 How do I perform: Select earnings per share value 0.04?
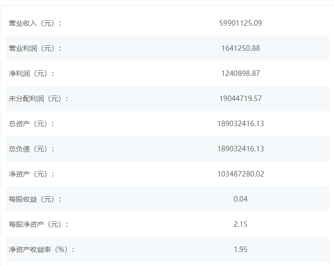(x=241, y=199)
